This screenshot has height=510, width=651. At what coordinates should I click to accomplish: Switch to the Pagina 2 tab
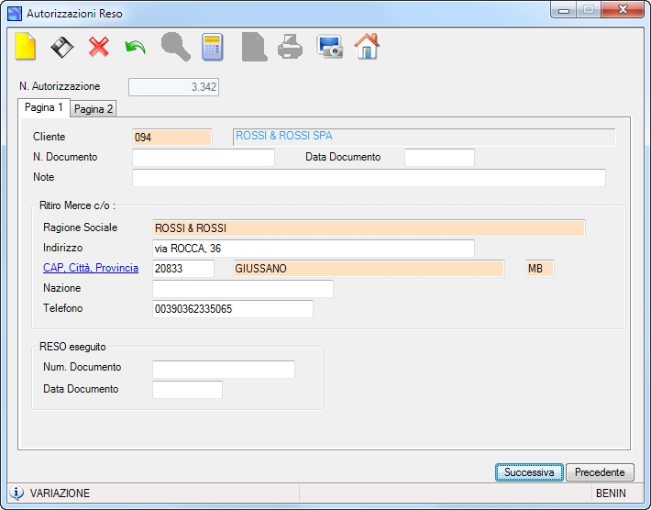(93, 109)
